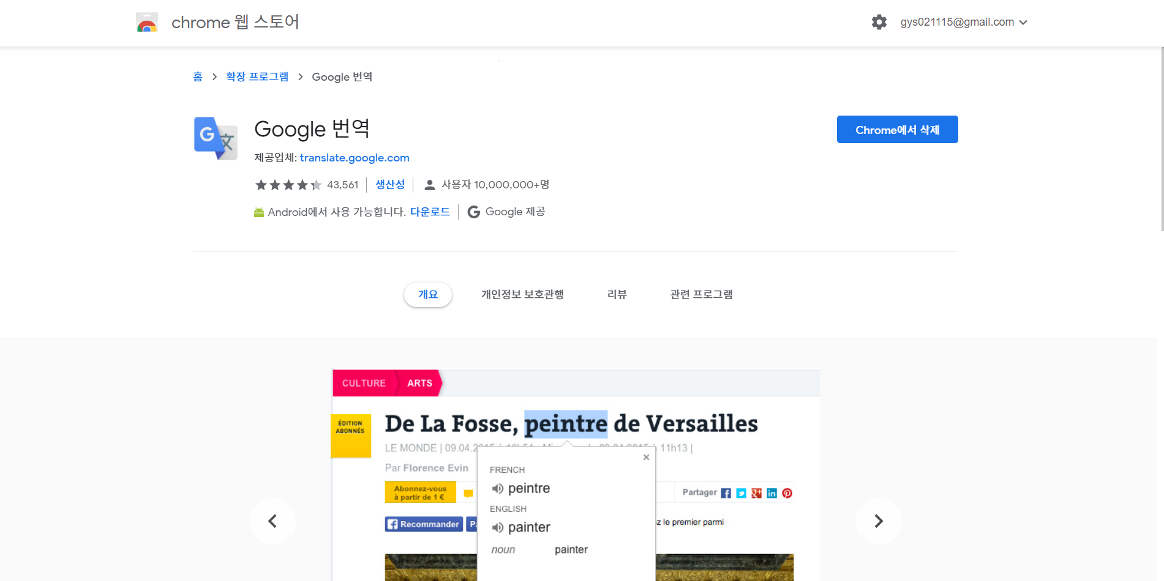1164x581 pixels.
Task: Click the 사용자 10,000,000+명 text
Action: [495, 185]
